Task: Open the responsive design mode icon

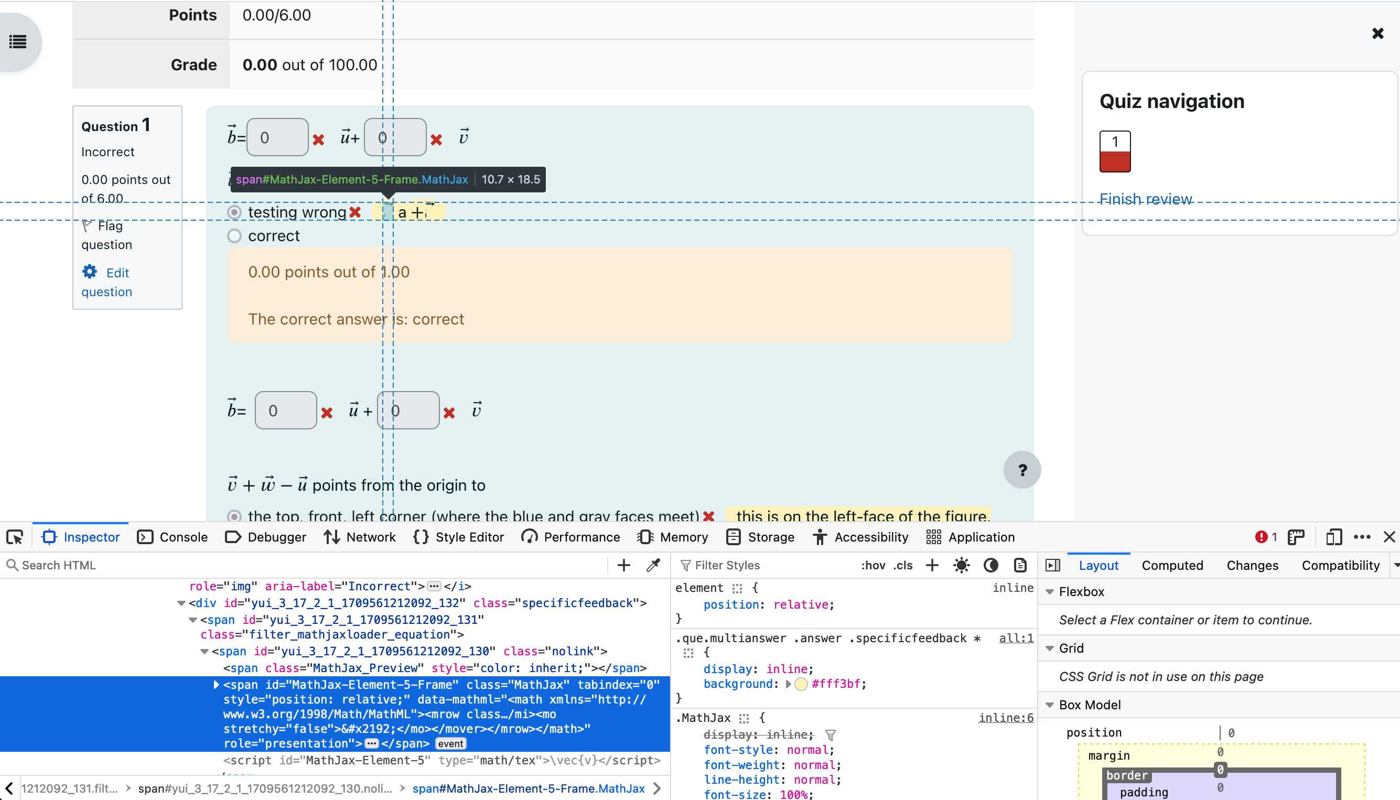Action: tap(1333, 537)
